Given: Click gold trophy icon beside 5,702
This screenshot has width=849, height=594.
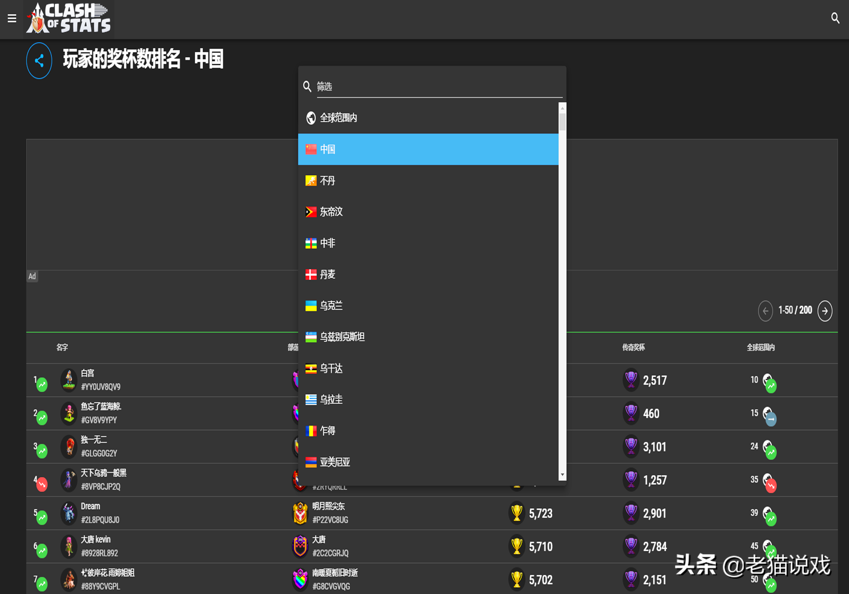Looking at the screenshot, I should pyautogui.click(x=517, y=579).
